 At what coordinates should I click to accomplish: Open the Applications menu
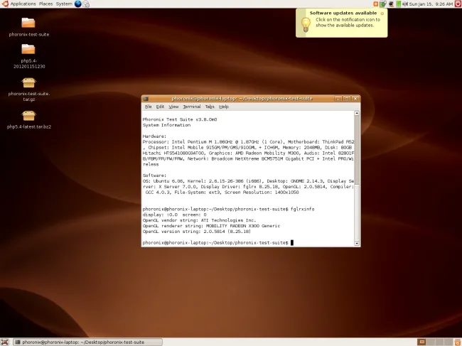[23, 4]
